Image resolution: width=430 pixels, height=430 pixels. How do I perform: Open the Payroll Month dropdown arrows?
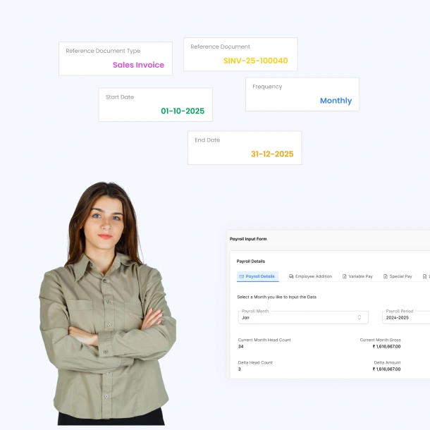point(360,317)
